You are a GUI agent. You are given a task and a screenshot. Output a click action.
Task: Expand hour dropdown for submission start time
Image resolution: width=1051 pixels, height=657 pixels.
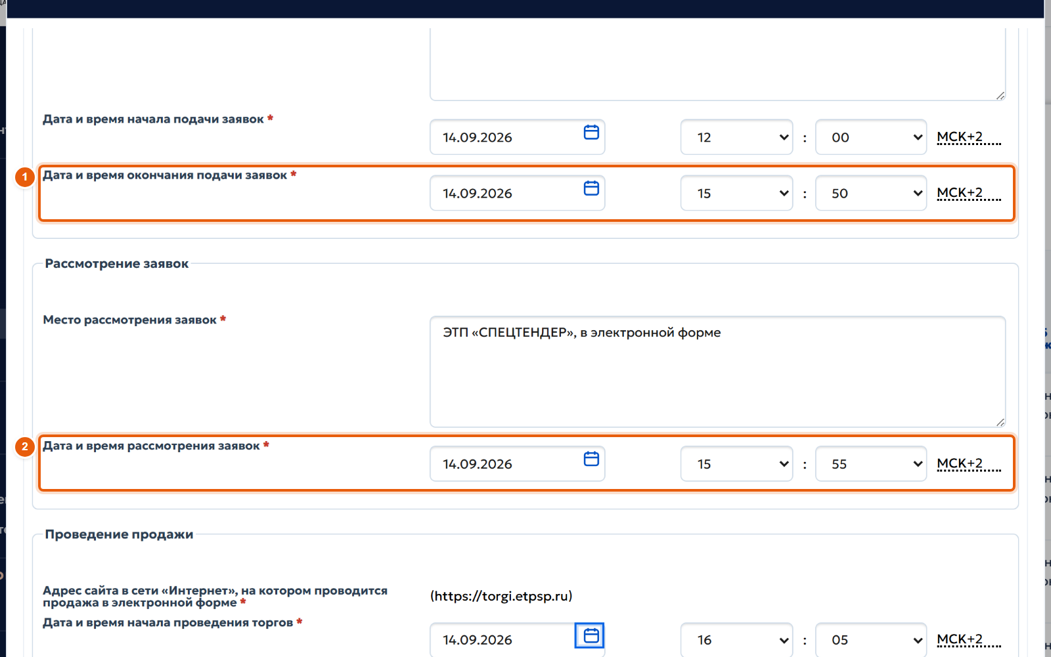click(736, 137)
